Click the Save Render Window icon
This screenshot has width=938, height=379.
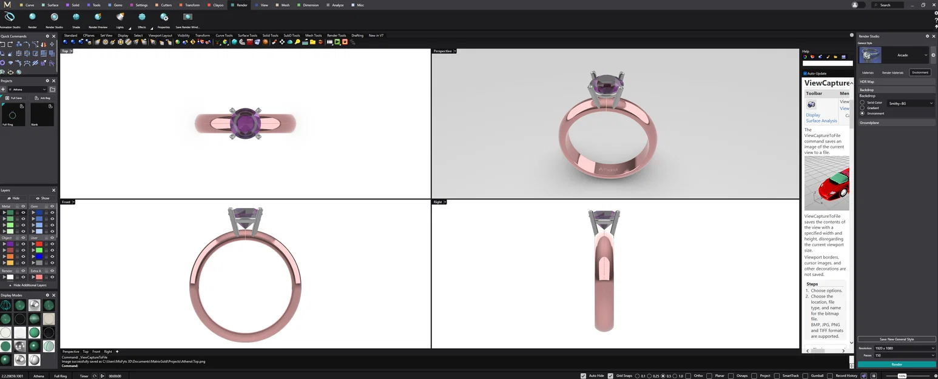click(x=187, y=17)
